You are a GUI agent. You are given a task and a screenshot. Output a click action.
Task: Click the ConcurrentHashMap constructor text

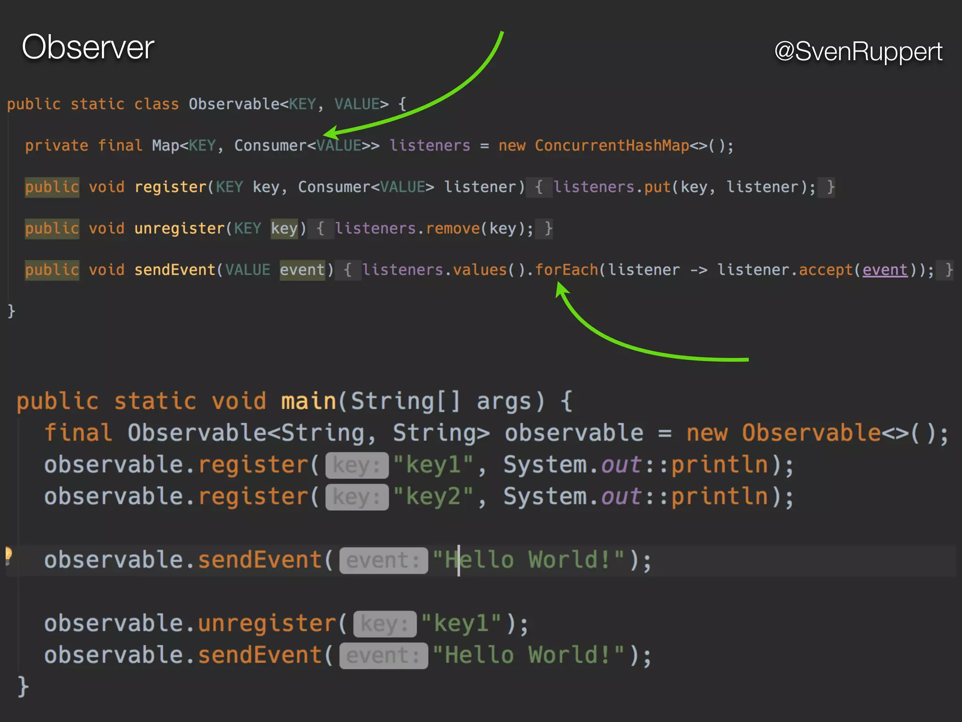[x=612, y=146]
